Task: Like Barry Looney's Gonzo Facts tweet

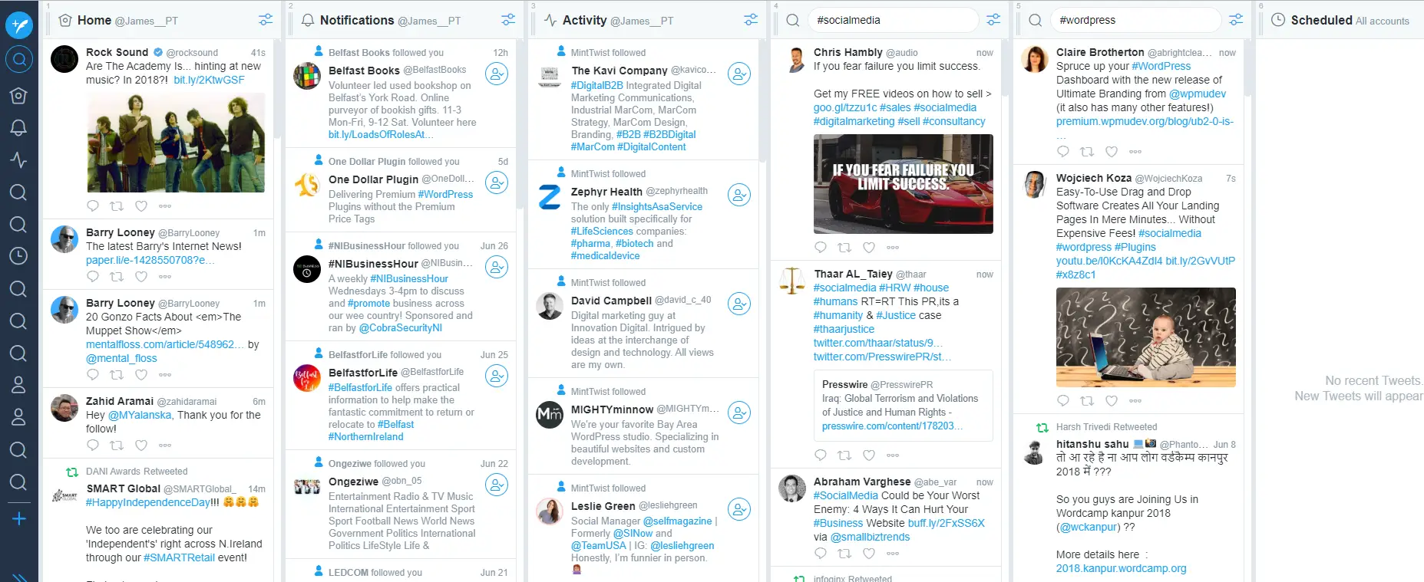Action: tap(141, 374)
